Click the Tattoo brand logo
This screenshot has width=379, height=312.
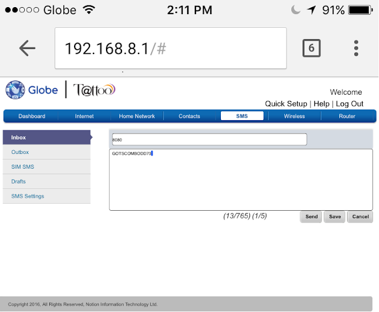94,90
